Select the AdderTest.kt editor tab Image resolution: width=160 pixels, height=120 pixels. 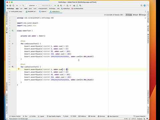[56, 12]
